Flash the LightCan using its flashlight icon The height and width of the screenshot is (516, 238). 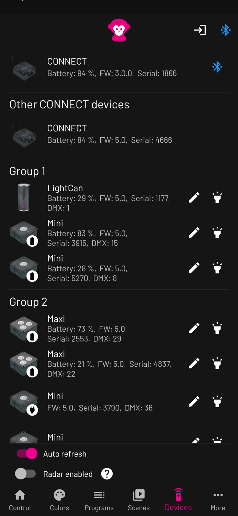(217, 197)
